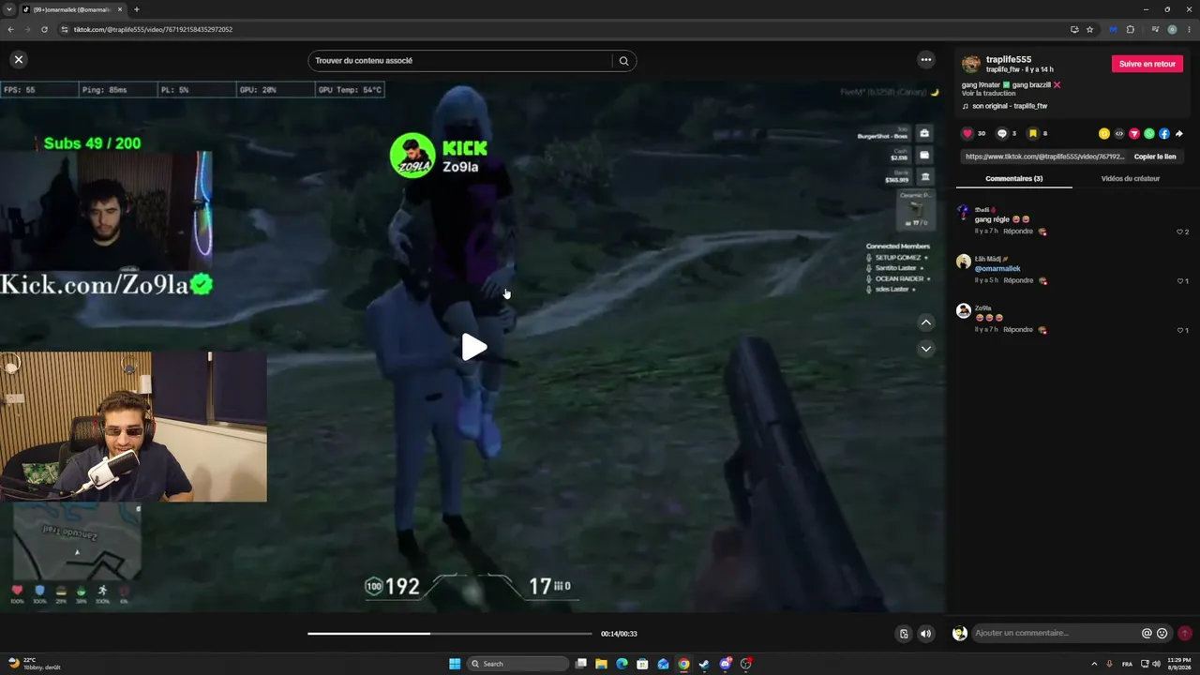Image resolution: width=1200 pixels, height=675 pixels.
Task: Click 'Ajouter un commentaire' input field
Action: pos(1055,634)
